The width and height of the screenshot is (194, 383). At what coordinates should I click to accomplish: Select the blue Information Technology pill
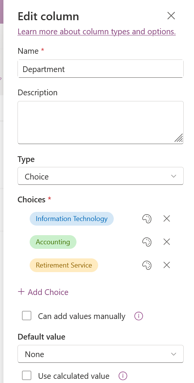pos(72,219)
